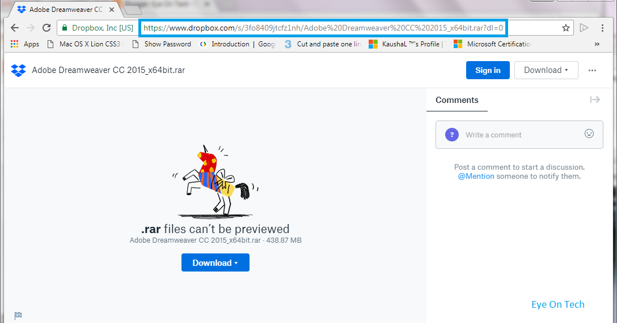This screenshot has width=617, height=323.
Task: Click the header title Adobe Dreamweaver CC 2015_x64bit.rar
Action: point(109,70)
